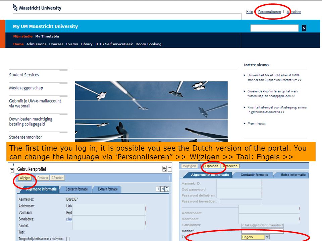Click Aanmeld-ID value I6093367
The height and width of the screenshot is (241, 322).
[72, 199]
